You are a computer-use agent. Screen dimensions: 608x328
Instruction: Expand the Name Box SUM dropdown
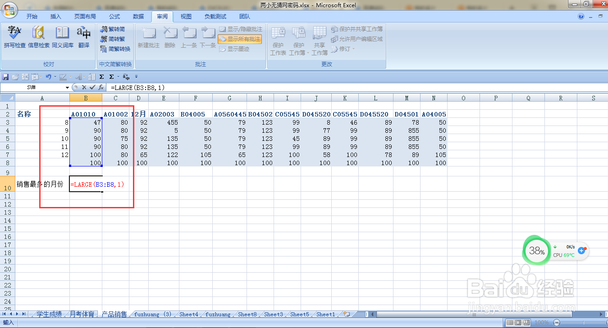click(68, 87)
